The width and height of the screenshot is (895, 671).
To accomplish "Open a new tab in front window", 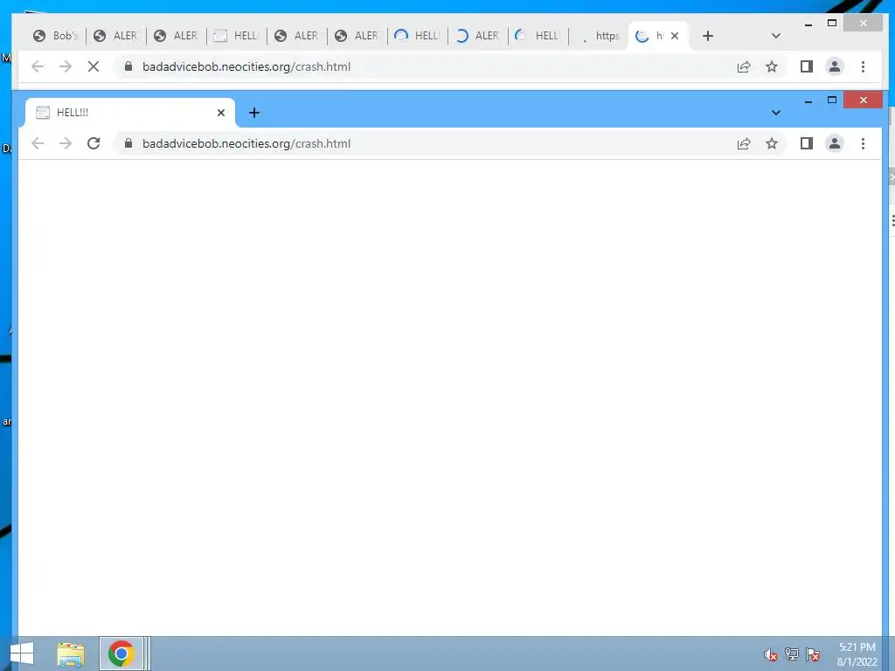I will (254, 113).
